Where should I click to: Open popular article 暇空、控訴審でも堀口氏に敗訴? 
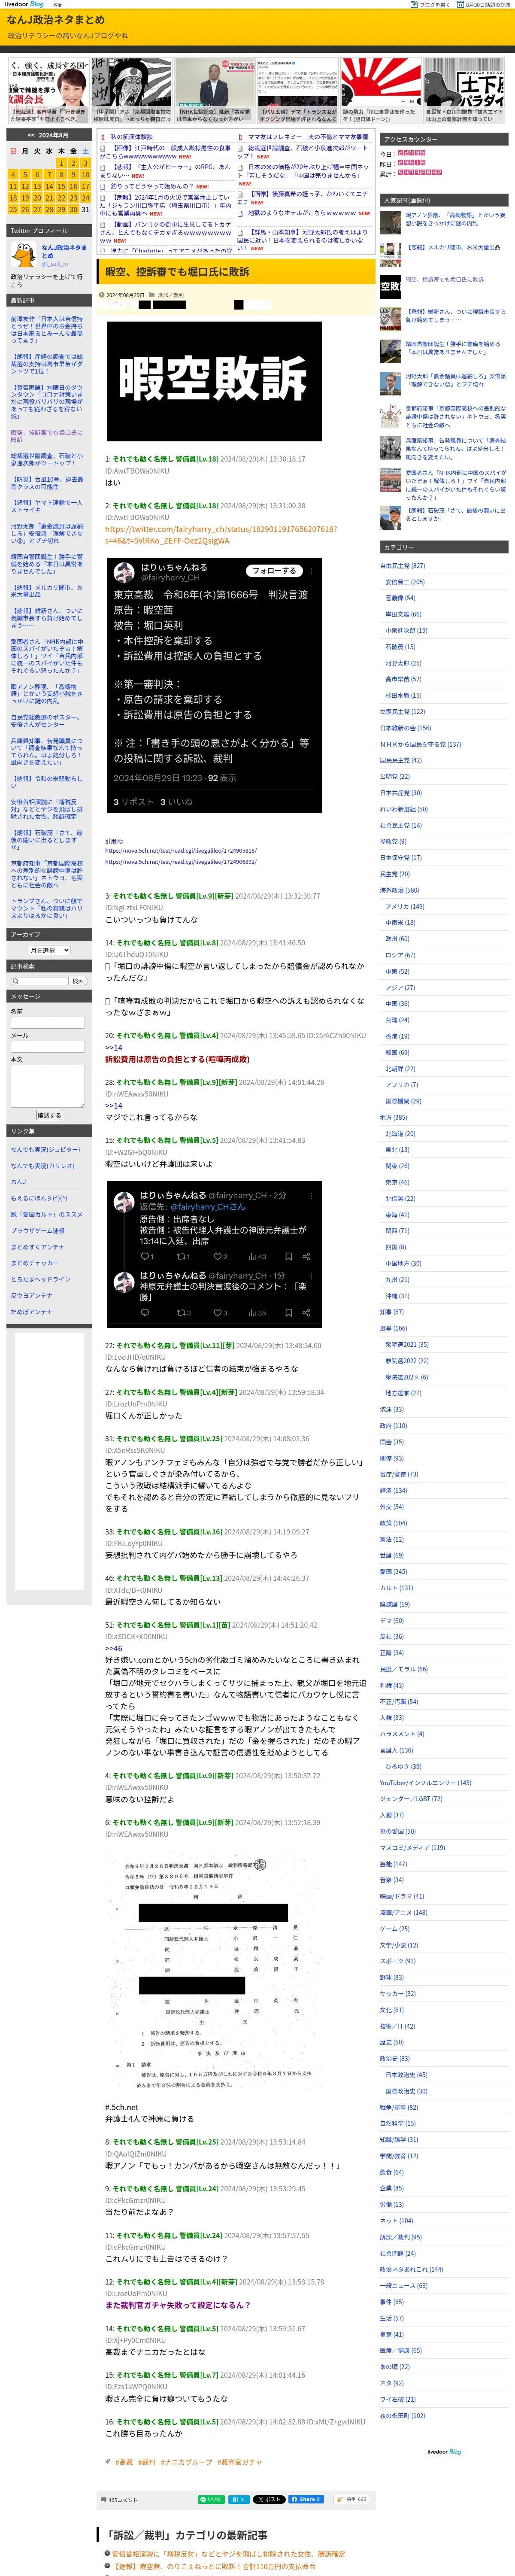(444, 280)
